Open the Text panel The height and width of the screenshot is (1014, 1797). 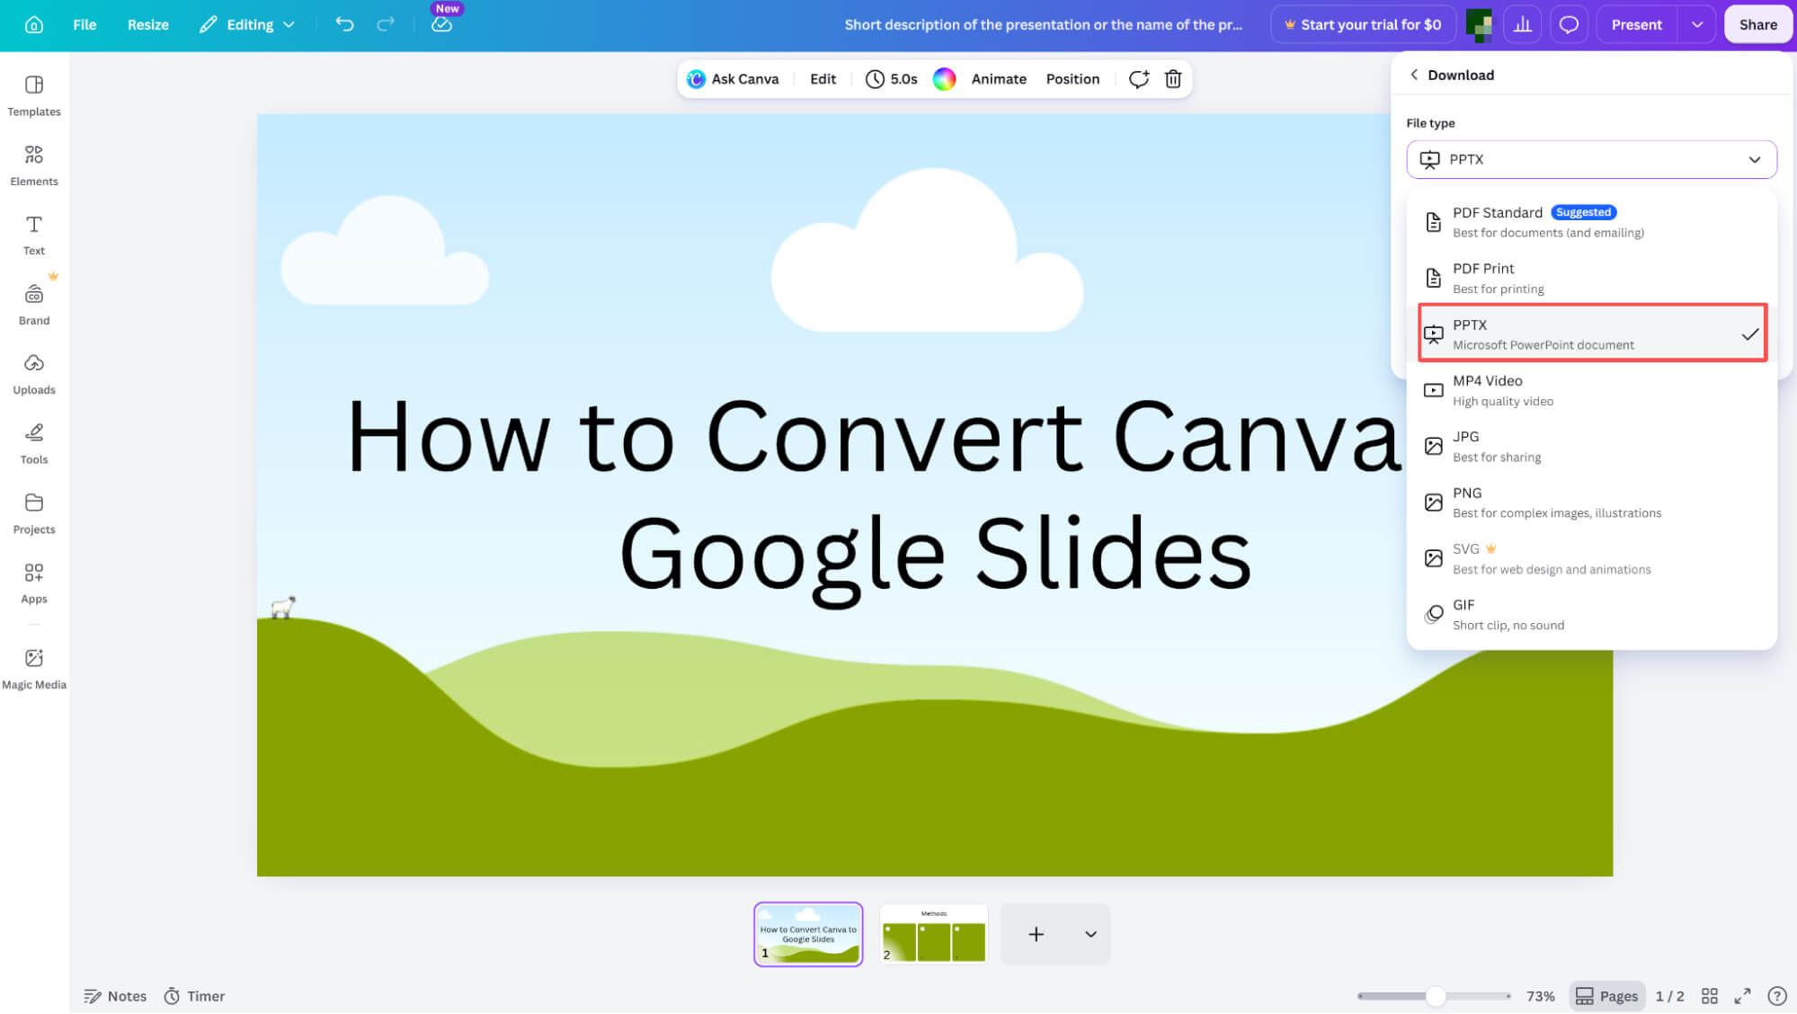(34, 235)
